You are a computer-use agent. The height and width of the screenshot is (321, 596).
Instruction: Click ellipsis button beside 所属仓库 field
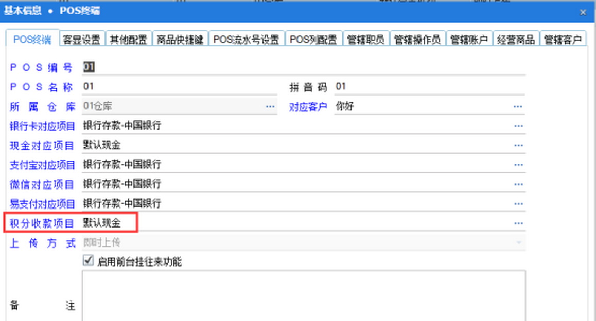[270, 107]
